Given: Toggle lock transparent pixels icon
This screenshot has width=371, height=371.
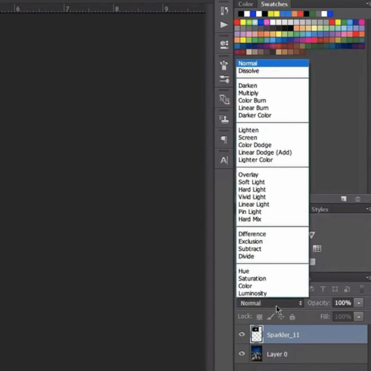Looking at the screenshot, I should 259,317.
